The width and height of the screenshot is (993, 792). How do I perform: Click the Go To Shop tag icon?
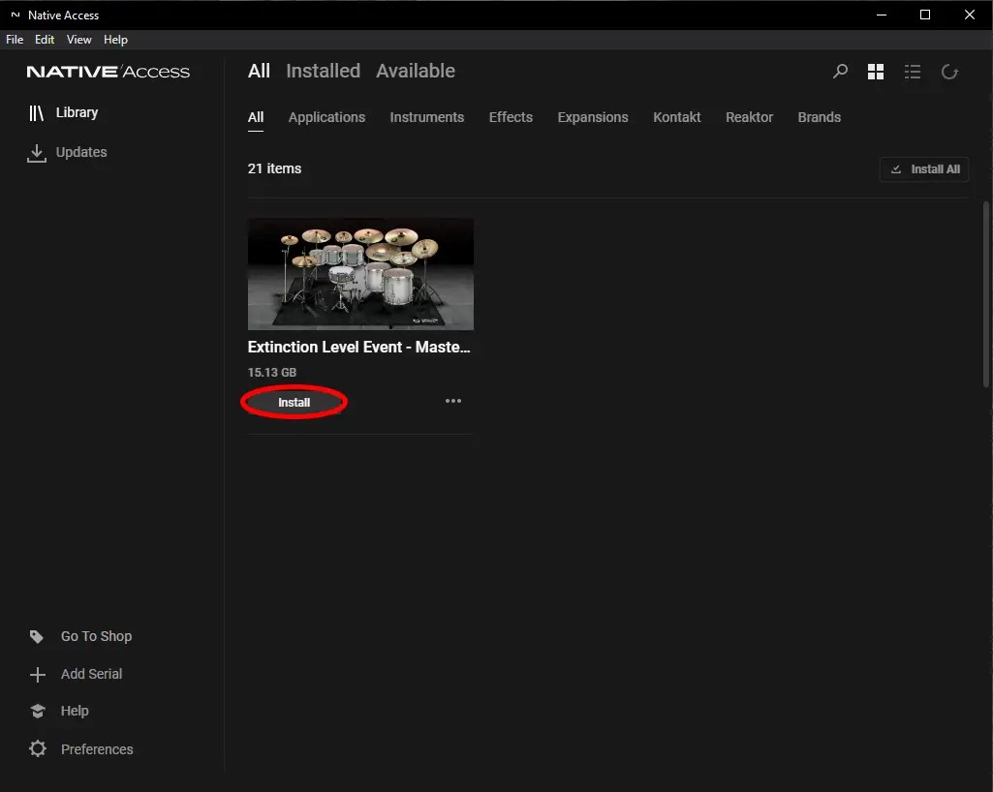[37, 636]
